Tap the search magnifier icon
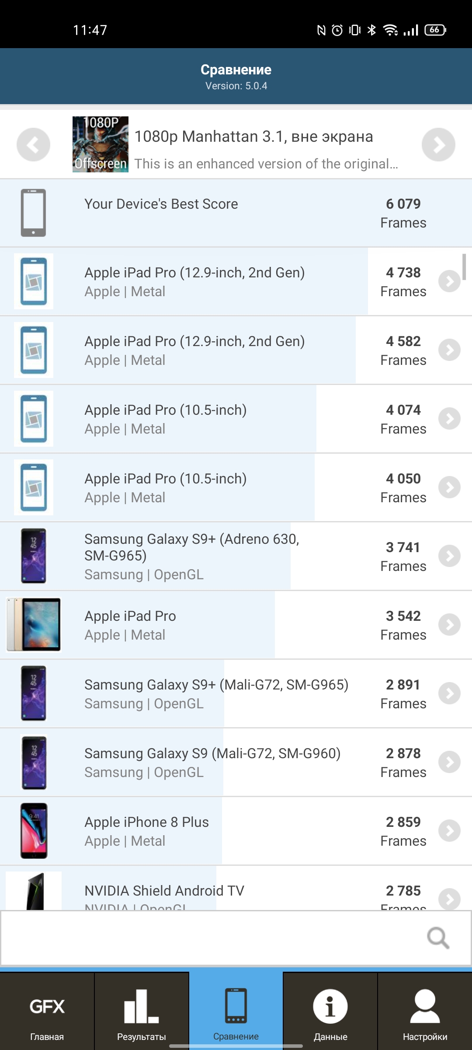This screenshot has height=1050, width=472. [x=438, y=938]
